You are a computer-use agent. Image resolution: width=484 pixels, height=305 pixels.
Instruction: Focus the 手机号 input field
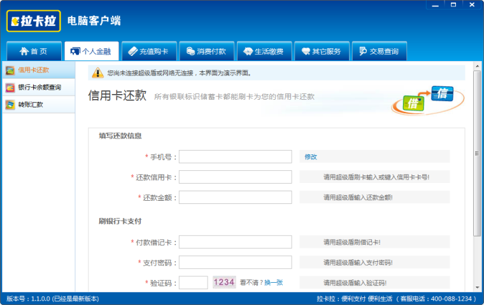tap(235, 157)
